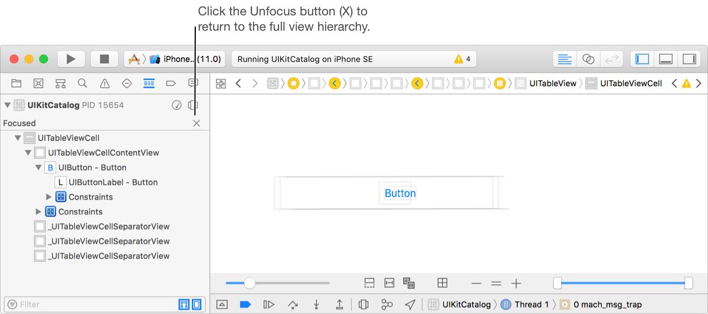
Task: Open the scheme selector with iPhone destination
Action: (175, 59)
